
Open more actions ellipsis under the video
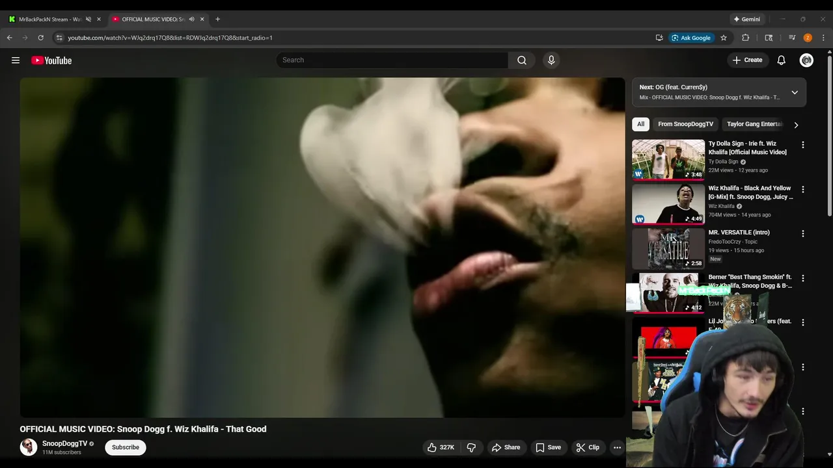[x=617, y=447]
